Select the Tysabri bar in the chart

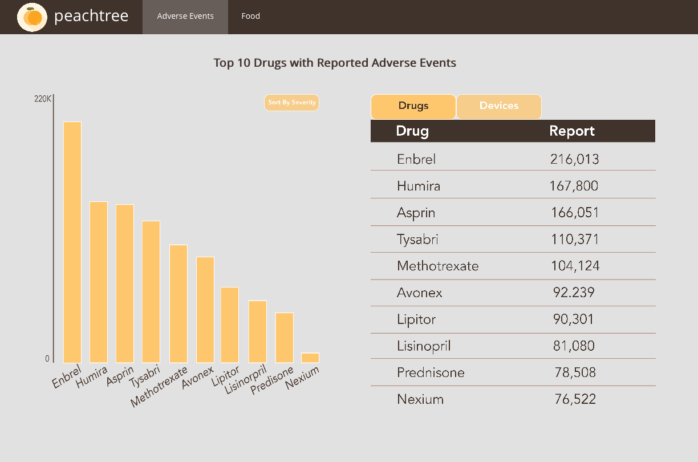pos(151,291)
